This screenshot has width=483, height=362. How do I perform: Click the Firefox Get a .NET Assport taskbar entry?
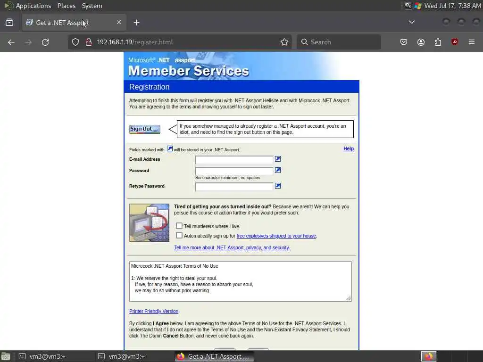pyautogui.click(x=215, y=356)
